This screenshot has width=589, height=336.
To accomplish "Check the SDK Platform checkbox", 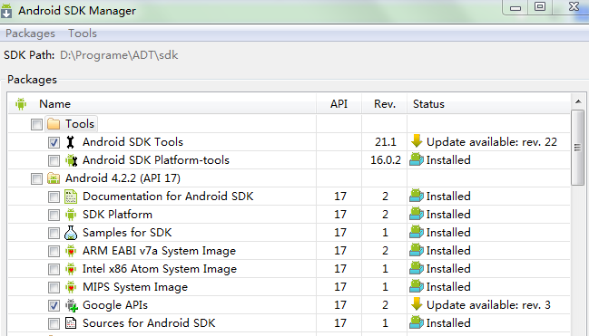I will [x=54, y=215].
